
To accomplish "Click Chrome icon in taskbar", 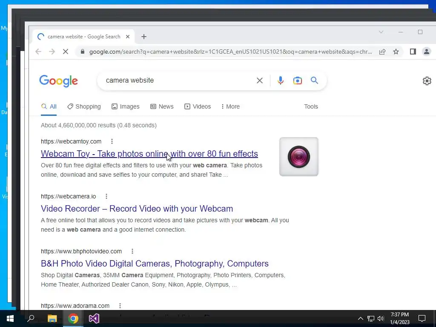I will point(73,318).
